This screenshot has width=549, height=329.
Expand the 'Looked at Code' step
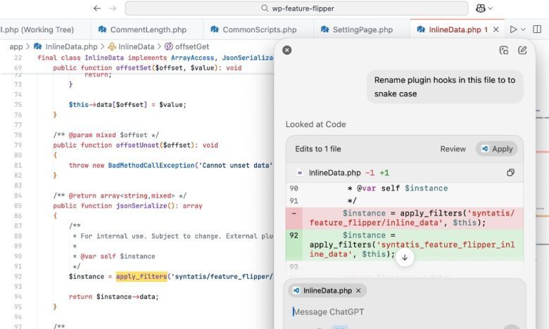315,124
